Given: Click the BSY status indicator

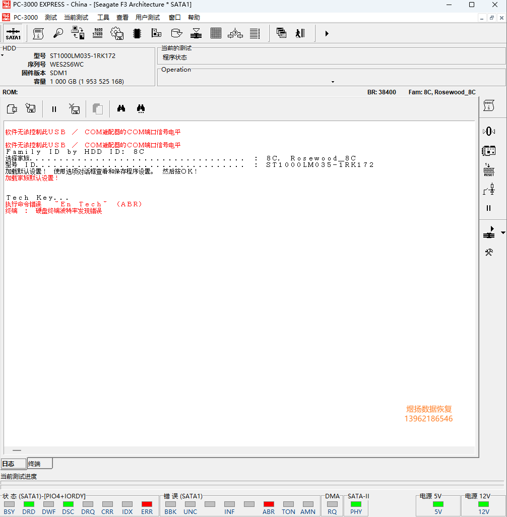Looking at the screenshot, I should click(9, 504).
